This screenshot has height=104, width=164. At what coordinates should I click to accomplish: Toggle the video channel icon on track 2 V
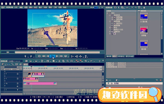(17, 78)
